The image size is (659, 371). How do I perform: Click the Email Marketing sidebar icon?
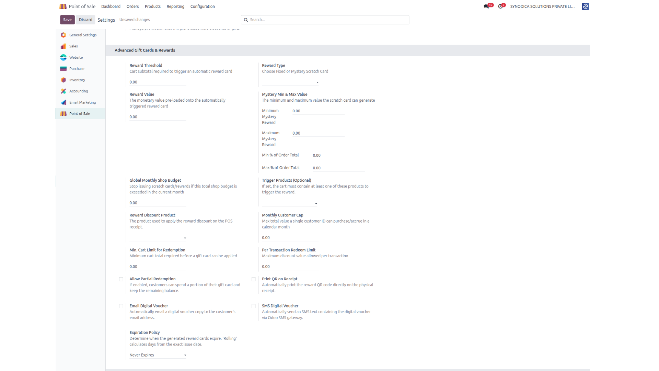point(63,102)
